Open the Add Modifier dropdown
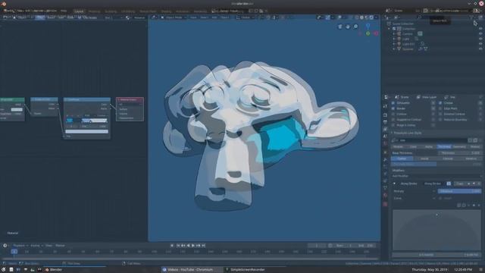The image size is (485, 273). coord(436,176)
